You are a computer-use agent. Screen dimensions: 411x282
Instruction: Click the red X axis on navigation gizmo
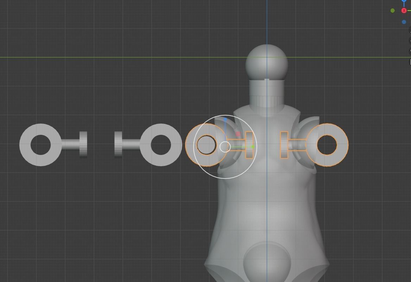pyautogui.click(x=404, y=11)
